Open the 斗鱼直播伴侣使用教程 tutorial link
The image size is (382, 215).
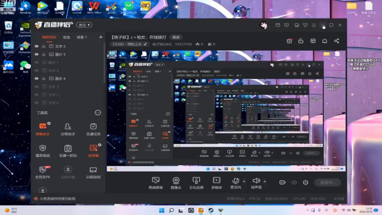(57, 199)
